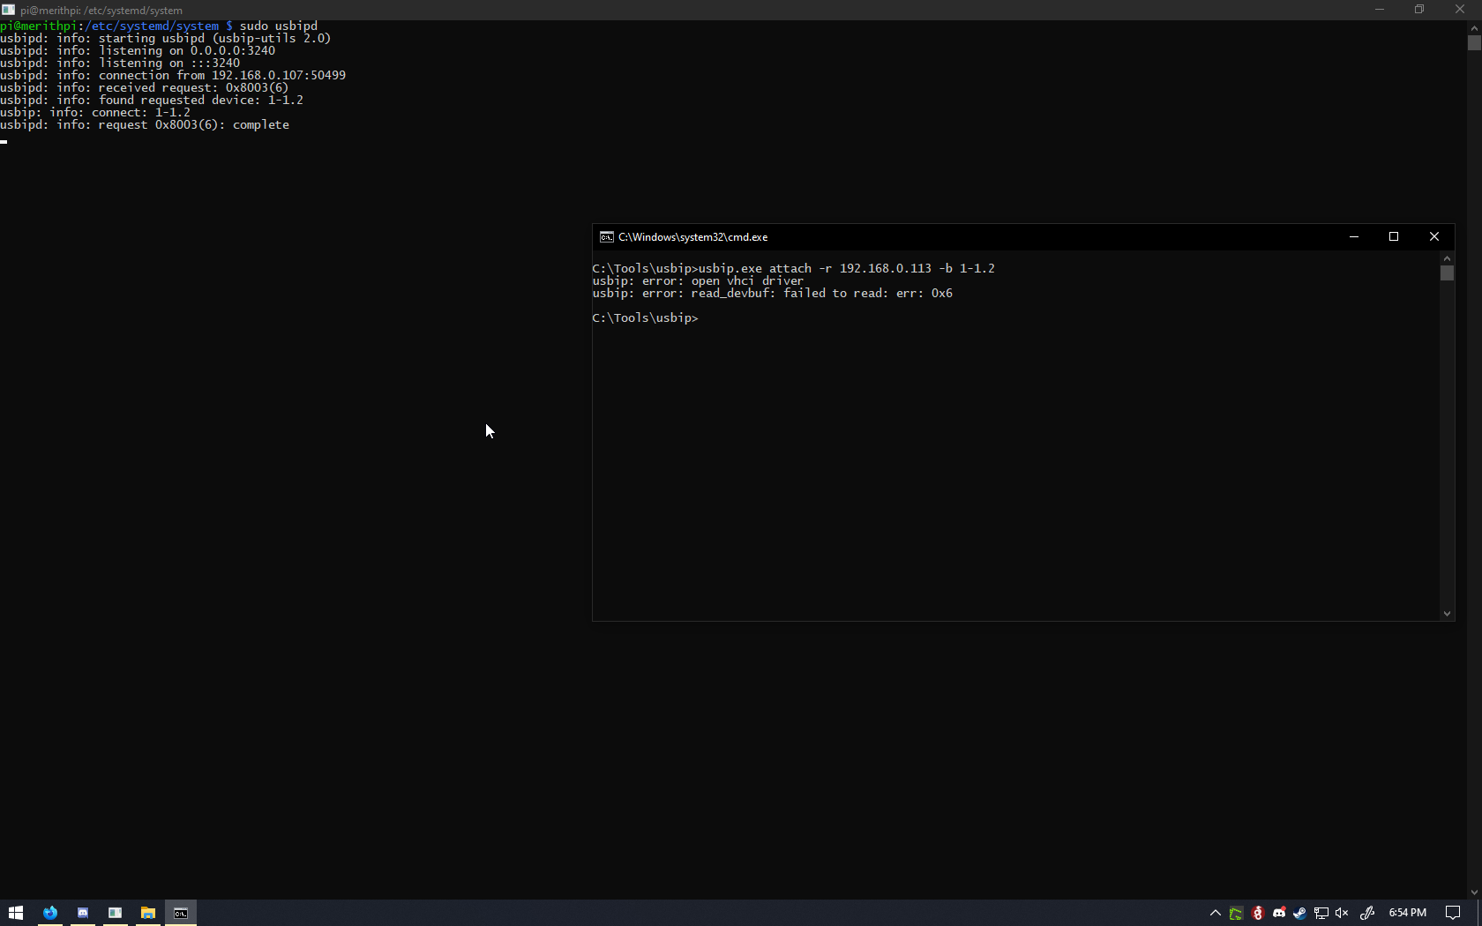Click the cmd.exe scrollbar thumb
Image resolution: width=1482 pixels, height=926 pixels.
(1447, 273)
